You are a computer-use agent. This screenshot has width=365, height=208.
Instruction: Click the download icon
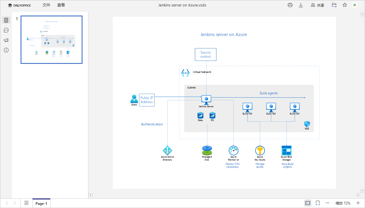[301, 5]
